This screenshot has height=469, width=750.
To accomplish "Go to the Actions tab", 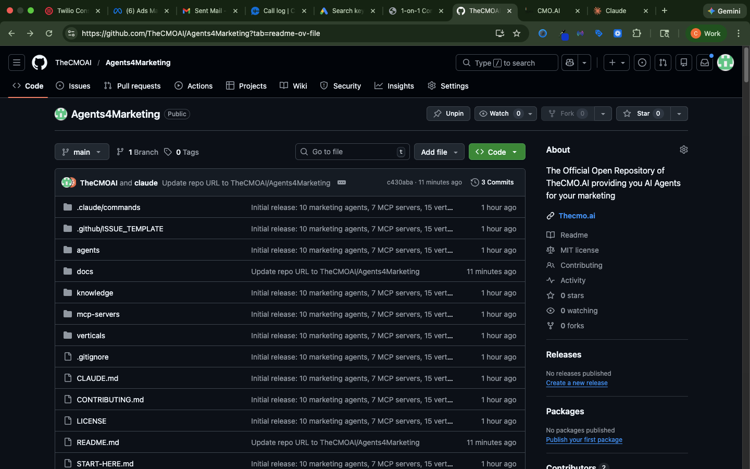I will (x=194, y=86).
